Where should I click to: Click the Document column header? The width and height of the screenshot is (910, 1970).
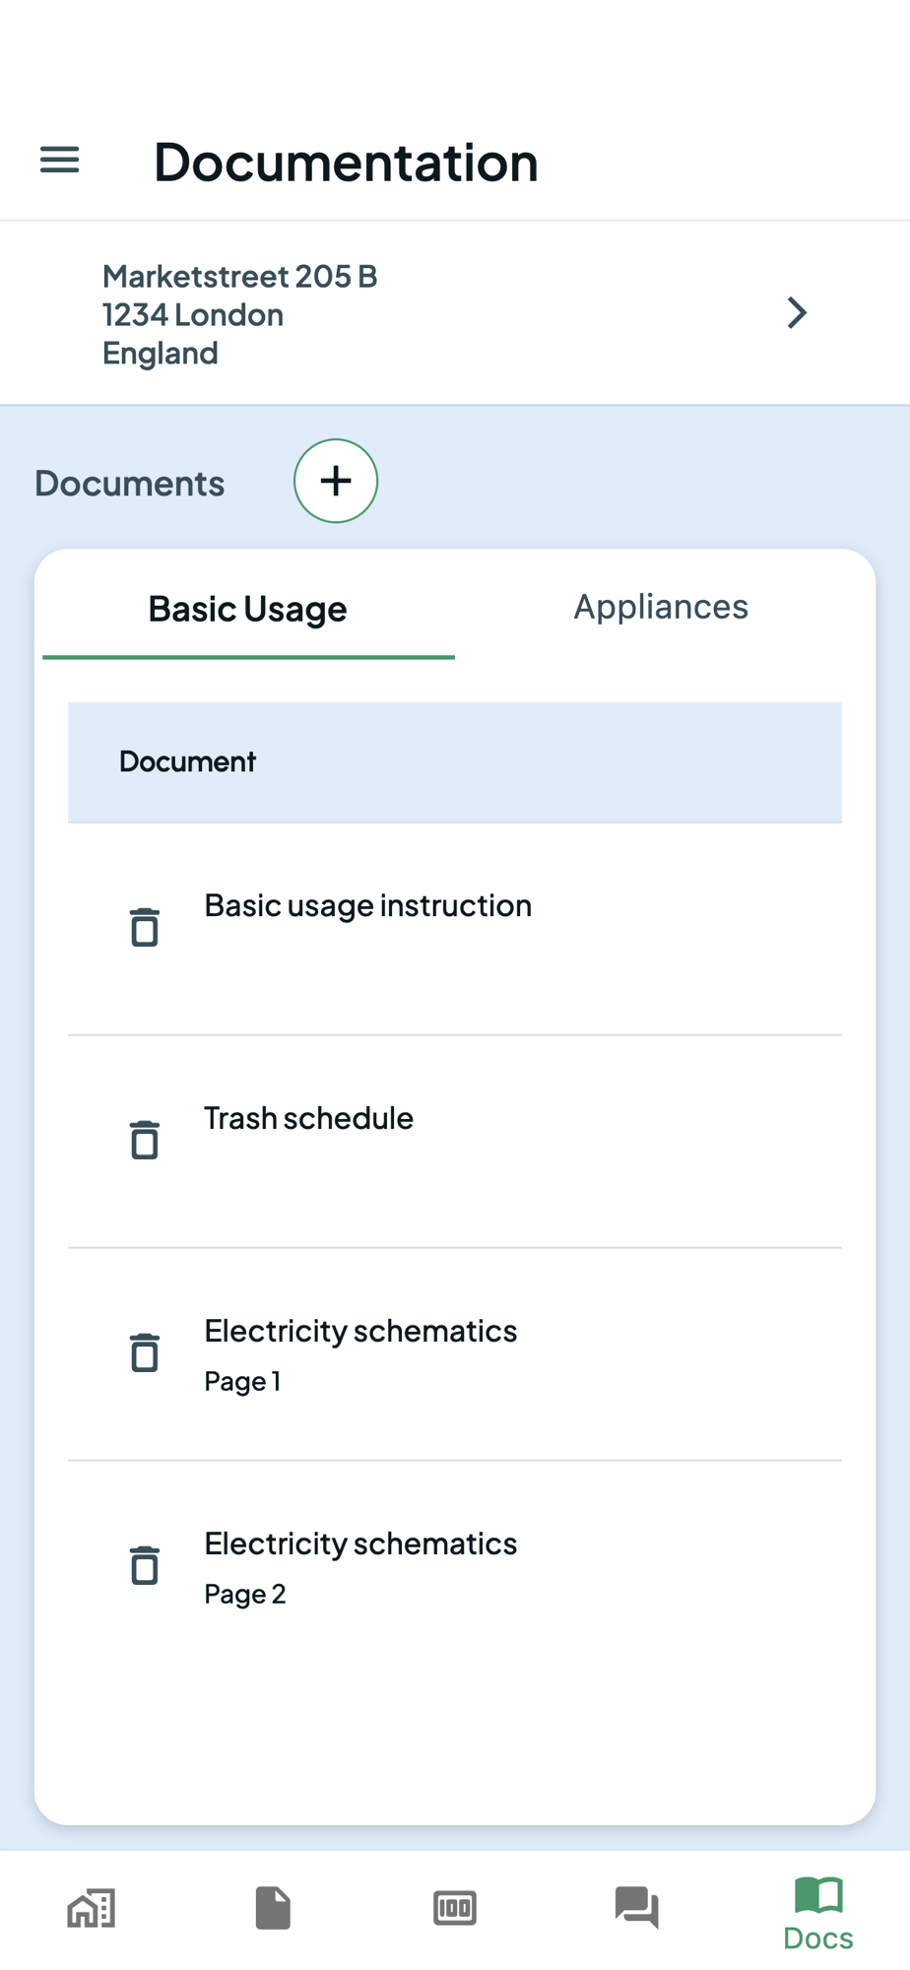click(x=187, y=761)
